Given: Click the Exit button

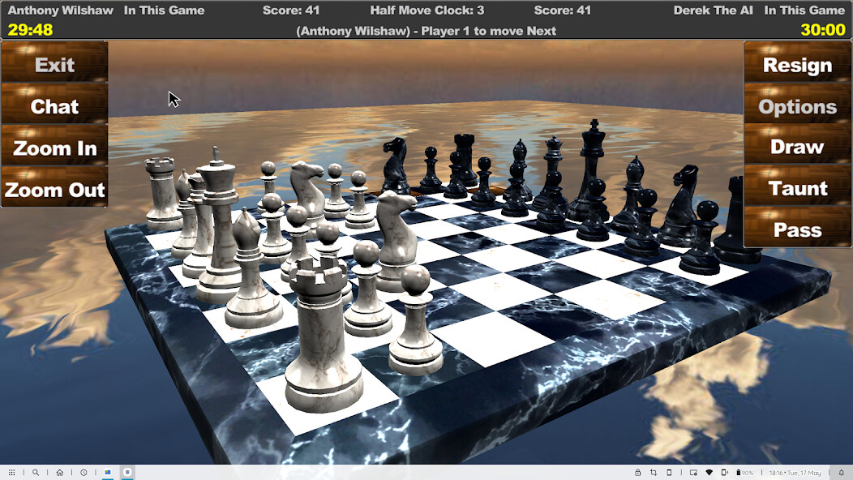Looking at the screenshot, I should tap(54, 65).
